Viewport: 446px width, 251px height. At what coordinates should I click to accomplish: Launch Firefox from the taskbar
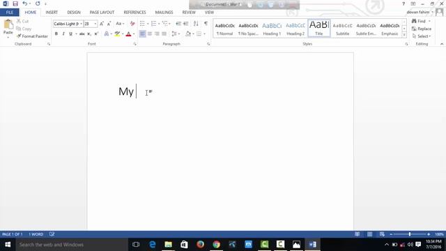click(200, 245)
